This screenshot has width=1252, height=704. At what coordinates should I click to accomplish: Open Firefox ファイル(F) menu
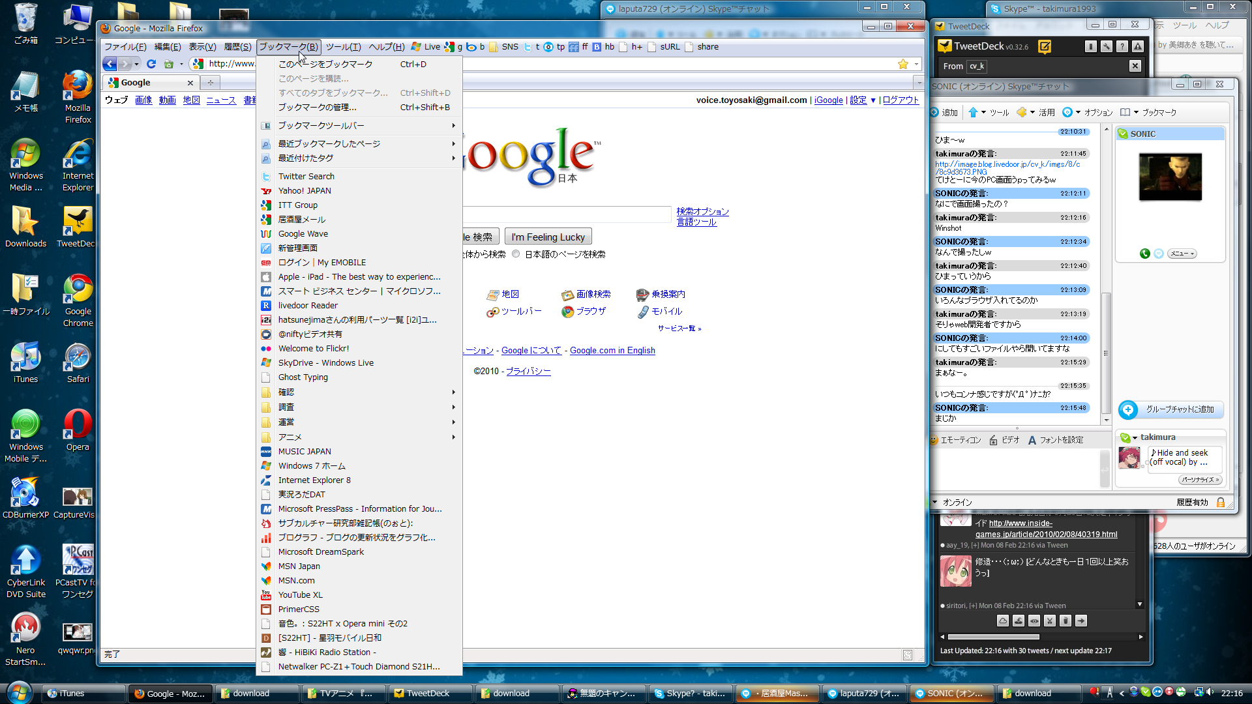point(125,47)
